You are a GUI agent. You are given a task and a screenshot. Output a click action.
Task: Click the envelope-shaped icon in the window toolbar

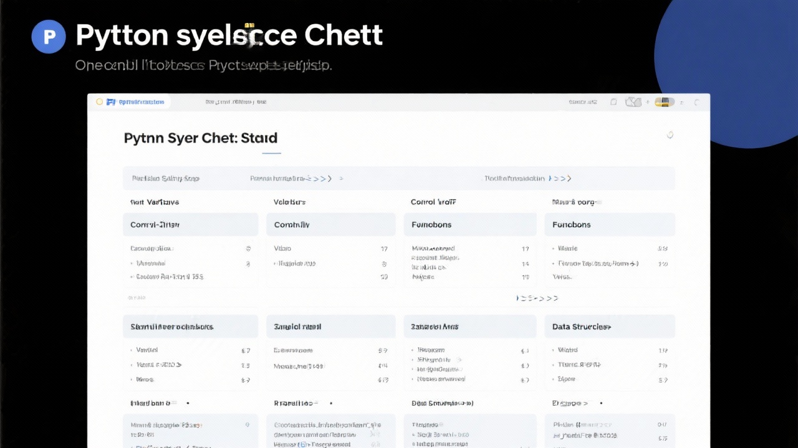(632, 102)
